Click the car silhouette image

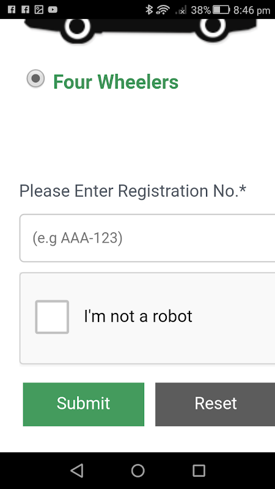[x=141, y=31]
